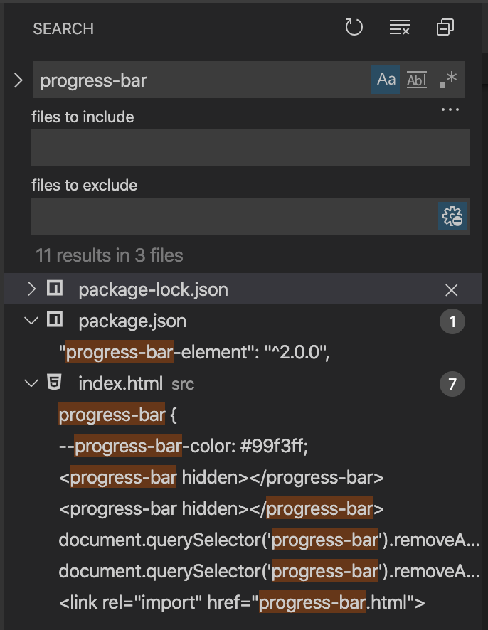
Task: Toggle Match Case in the search box
Action: click(x=386, y=80)
